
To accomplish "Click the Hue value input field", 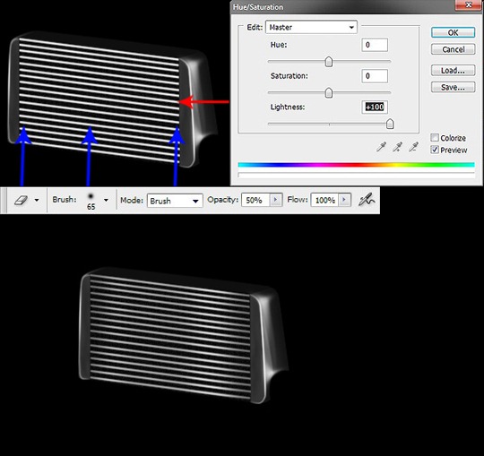I will (375, 45).
